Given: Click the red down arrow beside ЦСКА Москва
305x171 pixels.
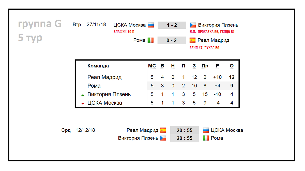Looking at the screenshot, I should point(83,104).
